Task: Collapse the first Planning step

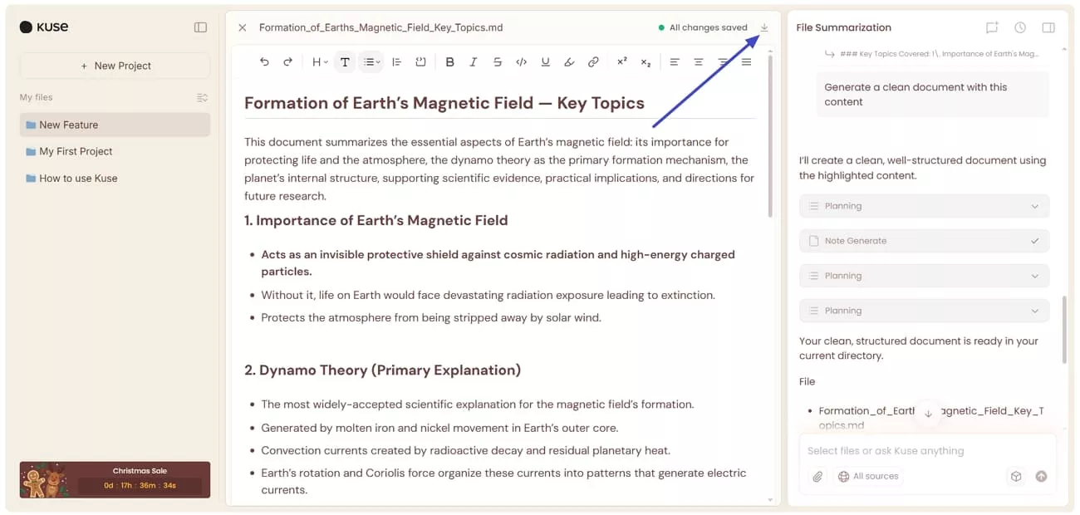Action: (x=1034, y=205)
